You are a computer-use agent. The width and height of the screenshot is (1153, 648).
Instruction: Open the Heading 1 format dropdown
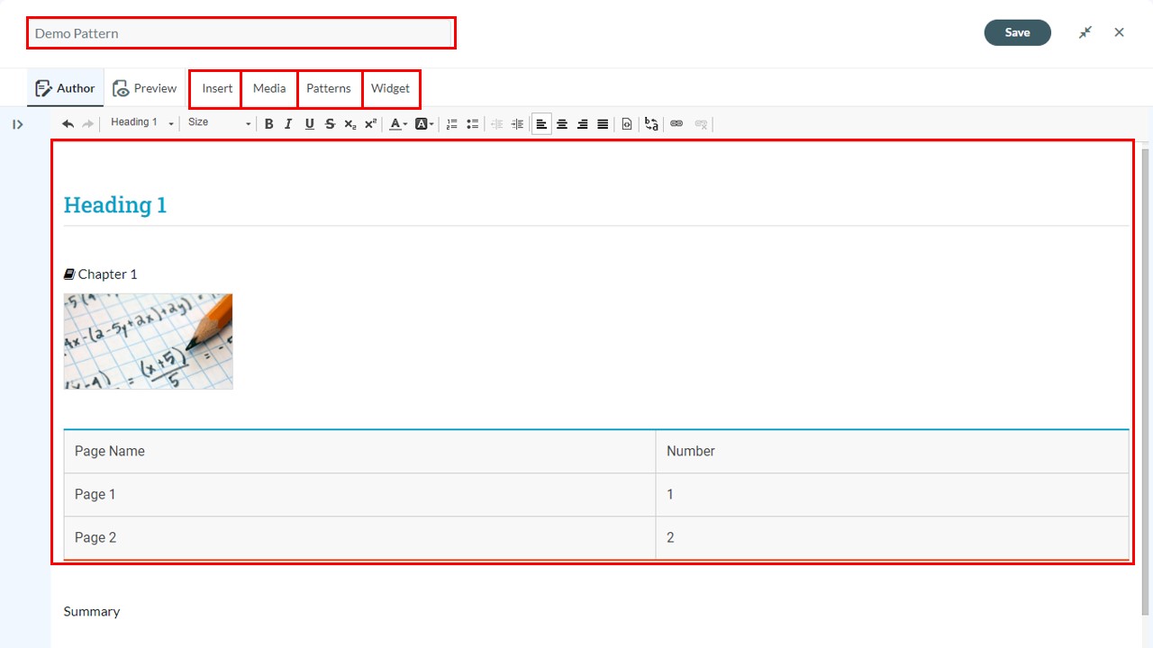click(141, 123)
